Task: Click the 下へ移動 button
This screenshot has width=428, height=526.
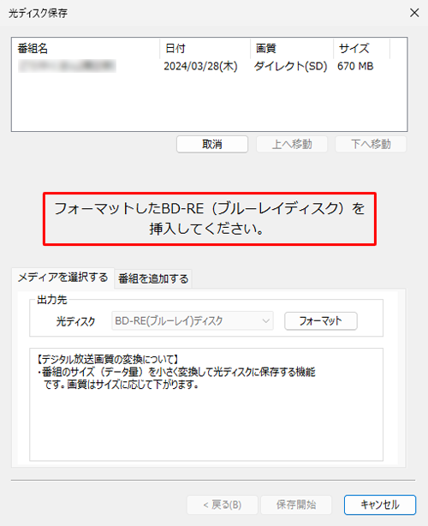Action: pos(371,144)
